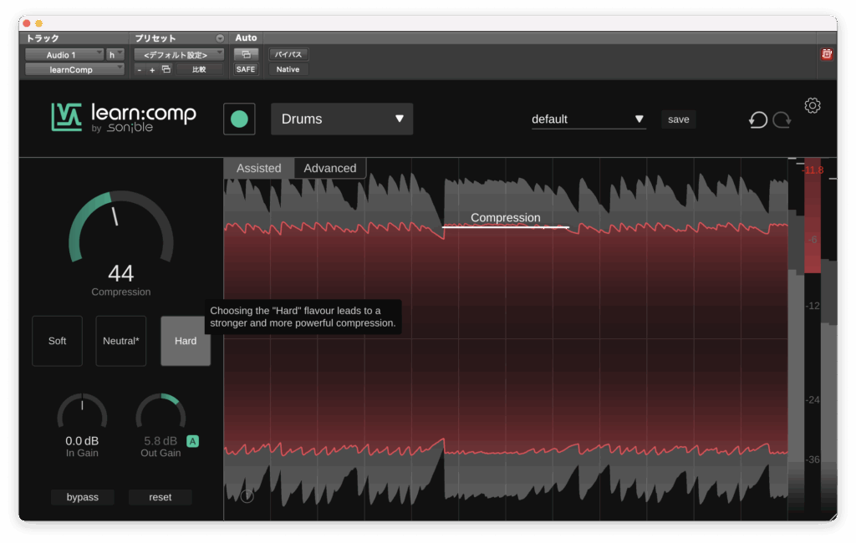Open the info icon in waveform corner
Image resolution: width=856 pixels, height=543 pixels.
pyautogui.click(x=247, y=496)
